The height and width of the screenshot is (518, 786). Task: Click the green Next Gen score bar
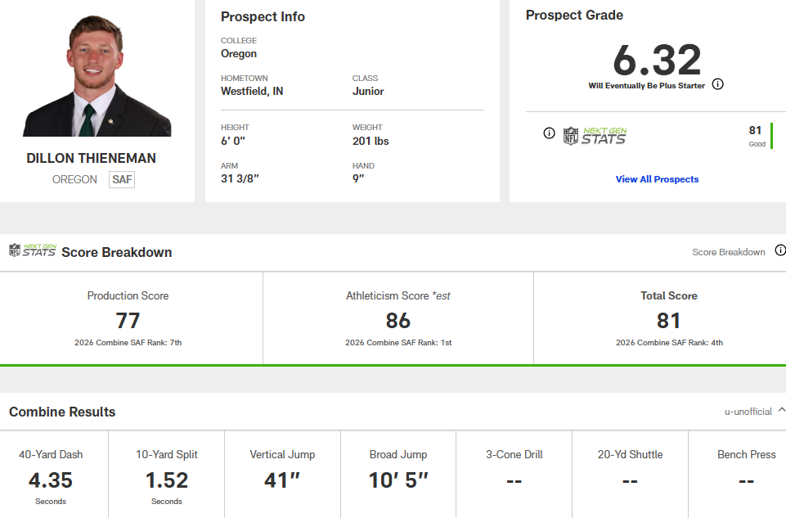pos(771,135)
